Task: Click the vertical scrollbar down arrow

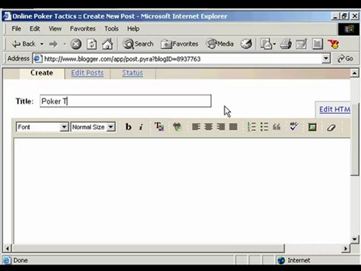Action: pos(355,239)
